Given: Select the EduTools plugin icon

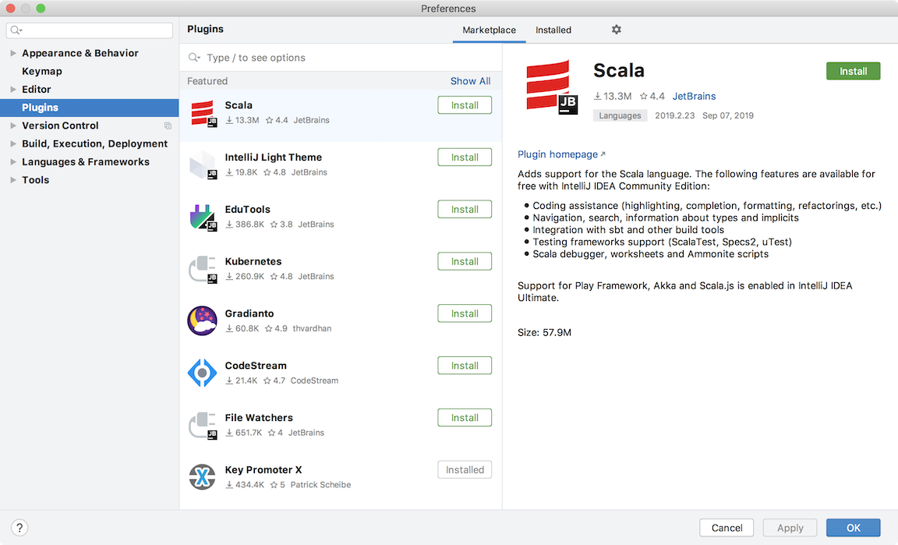Looking at the screenshot, I should point(202,217).
